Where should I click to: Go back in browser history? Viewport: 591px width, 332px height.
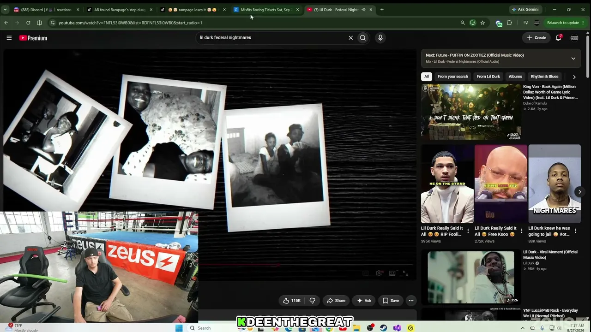pos(6,23)
